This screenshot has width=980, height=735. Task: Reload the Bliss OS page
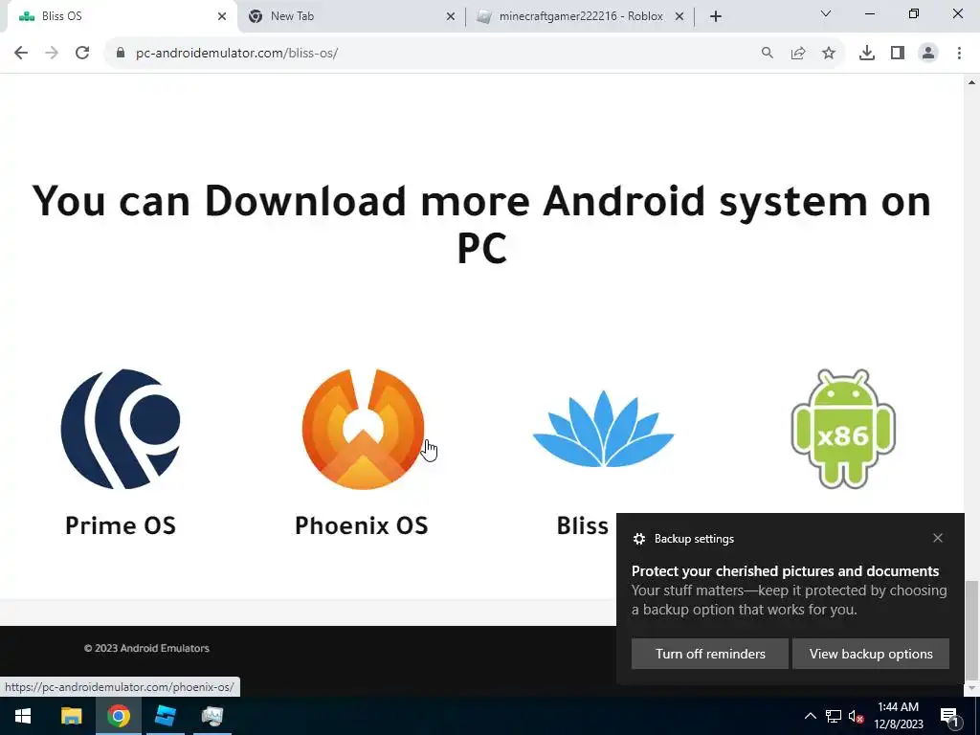[x=82, y=54]
